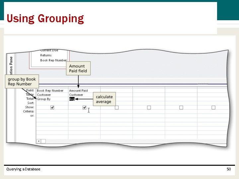Check the Show box in the third column
239x179 pixels.
(x=117, y=107)
